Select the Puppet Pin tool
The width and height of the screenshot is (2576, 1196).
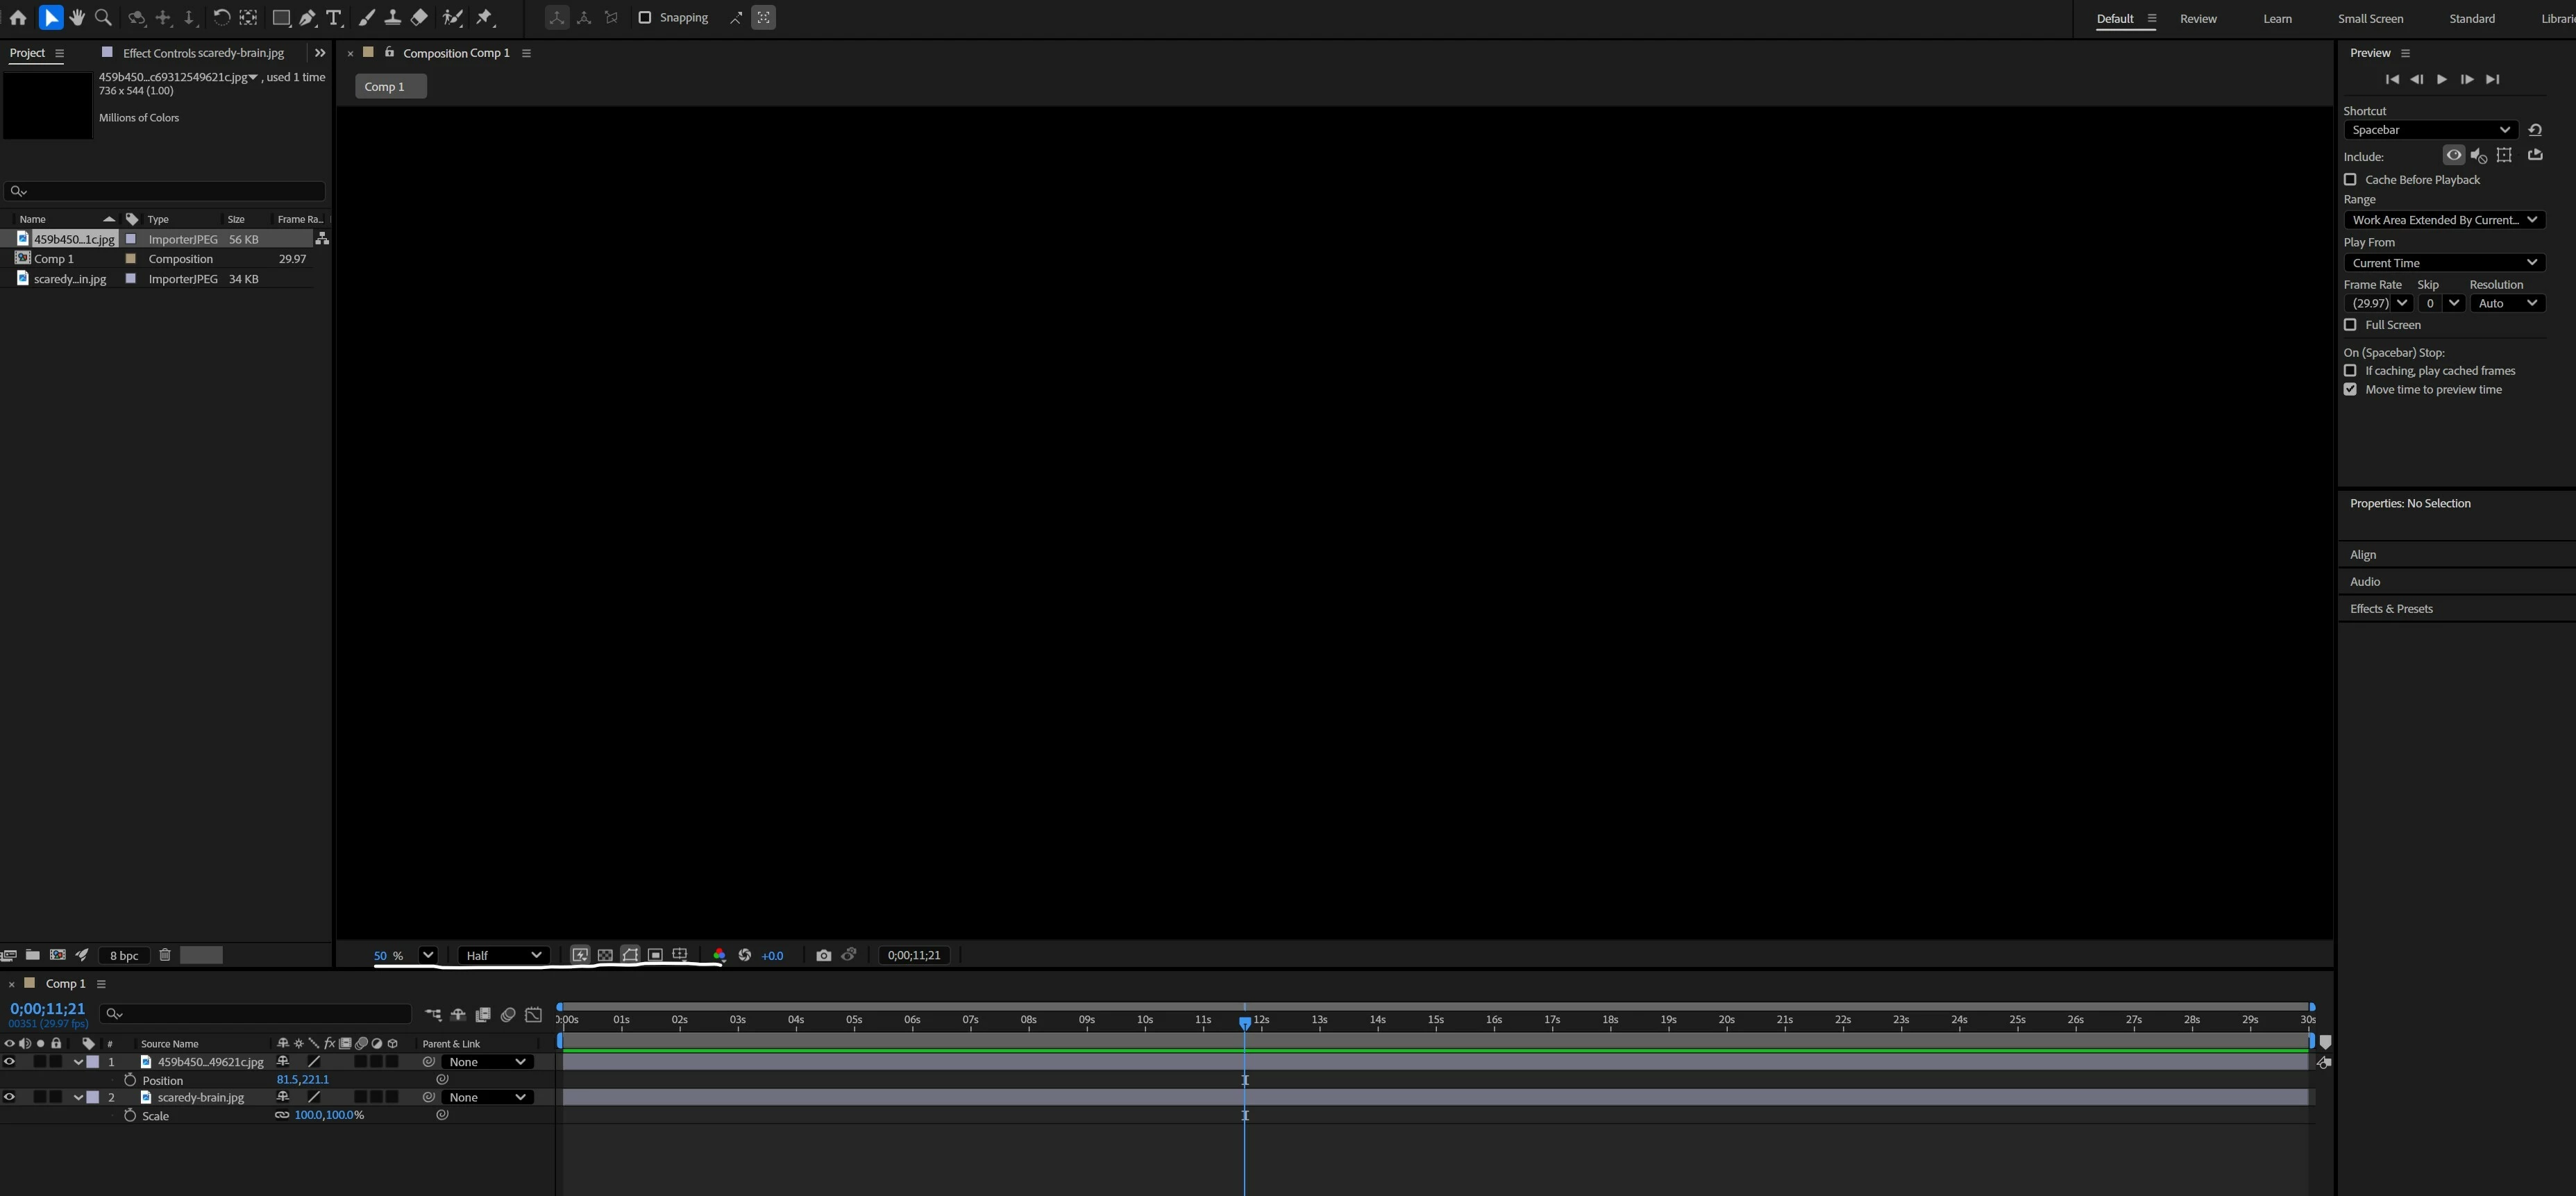pos(484,17)
